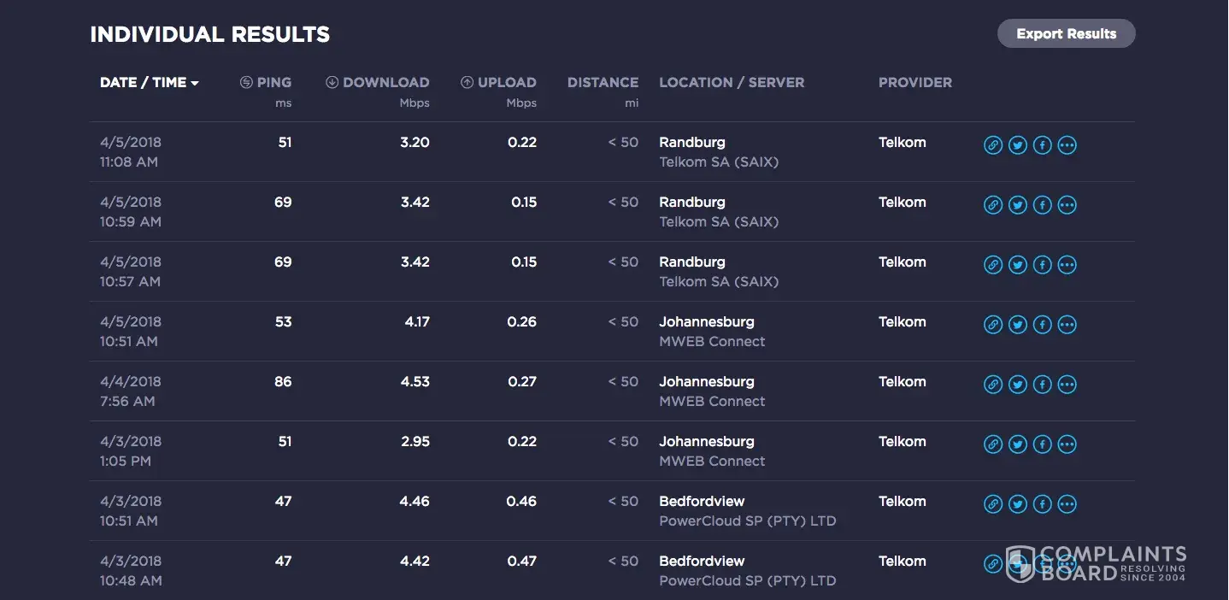The image size is (1229, 600).
Task: Open more options for 10:59 AM result
Action: click(1067, 205)
